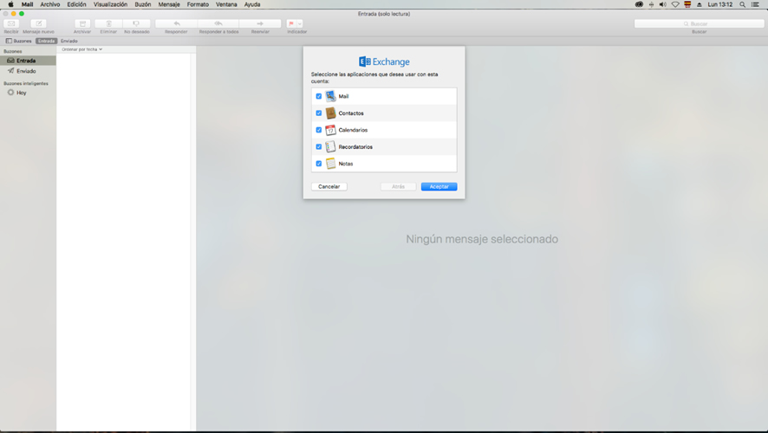The width and height of the screenshot is (768, 433).
Task: Compose with the Mensaje nuevo icon
Action: 38,23
